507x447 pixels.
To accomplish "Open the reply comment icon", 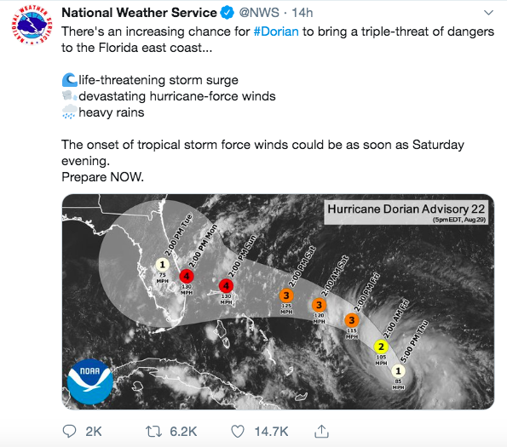I will [69, 431].
